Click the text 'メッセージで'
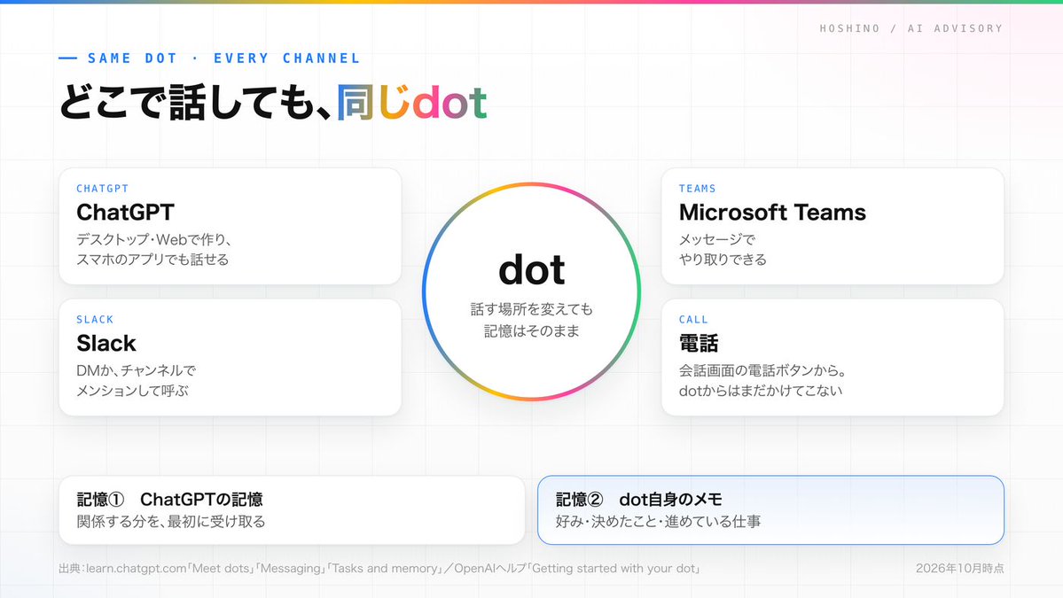This screenshot has width=1063, height=598. click(x=717, y=239)
